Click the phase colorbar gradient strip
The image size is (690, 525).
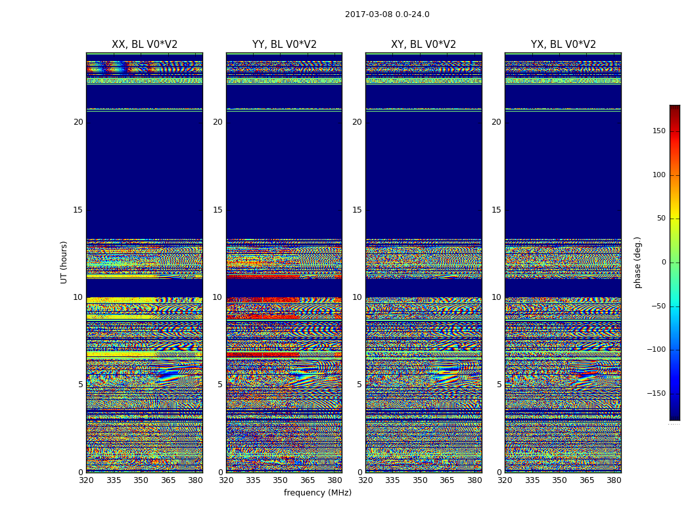point(674,262)
